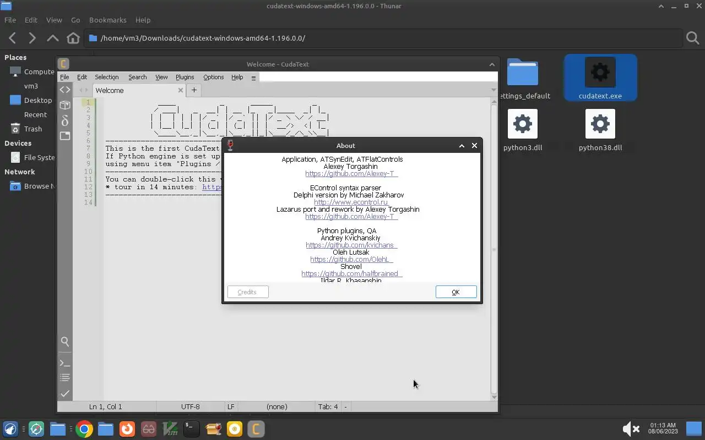
Task: Select the python3.dll file
Action: pyautogui.click(x=523, y=130)
